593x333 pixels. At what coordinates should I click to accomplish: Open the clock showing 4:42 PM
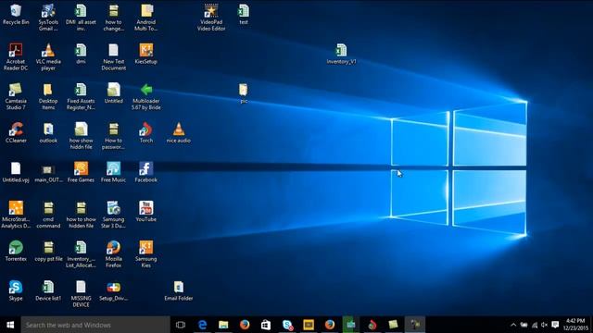click(x=575, y=325)
